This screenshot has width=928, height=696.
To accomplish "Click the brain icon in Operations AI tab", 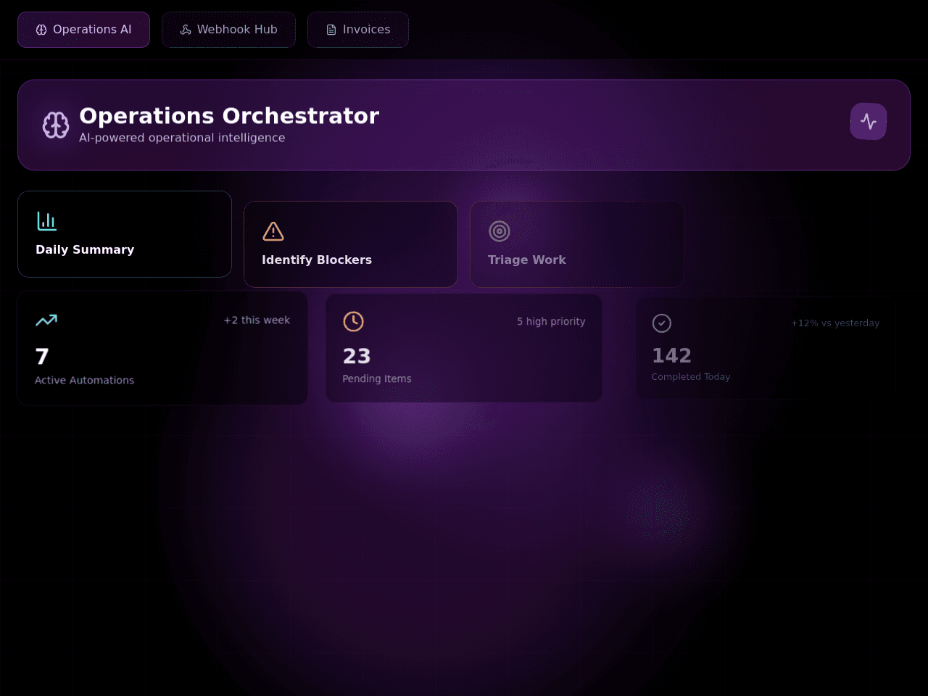I will (x=41, y=30).
